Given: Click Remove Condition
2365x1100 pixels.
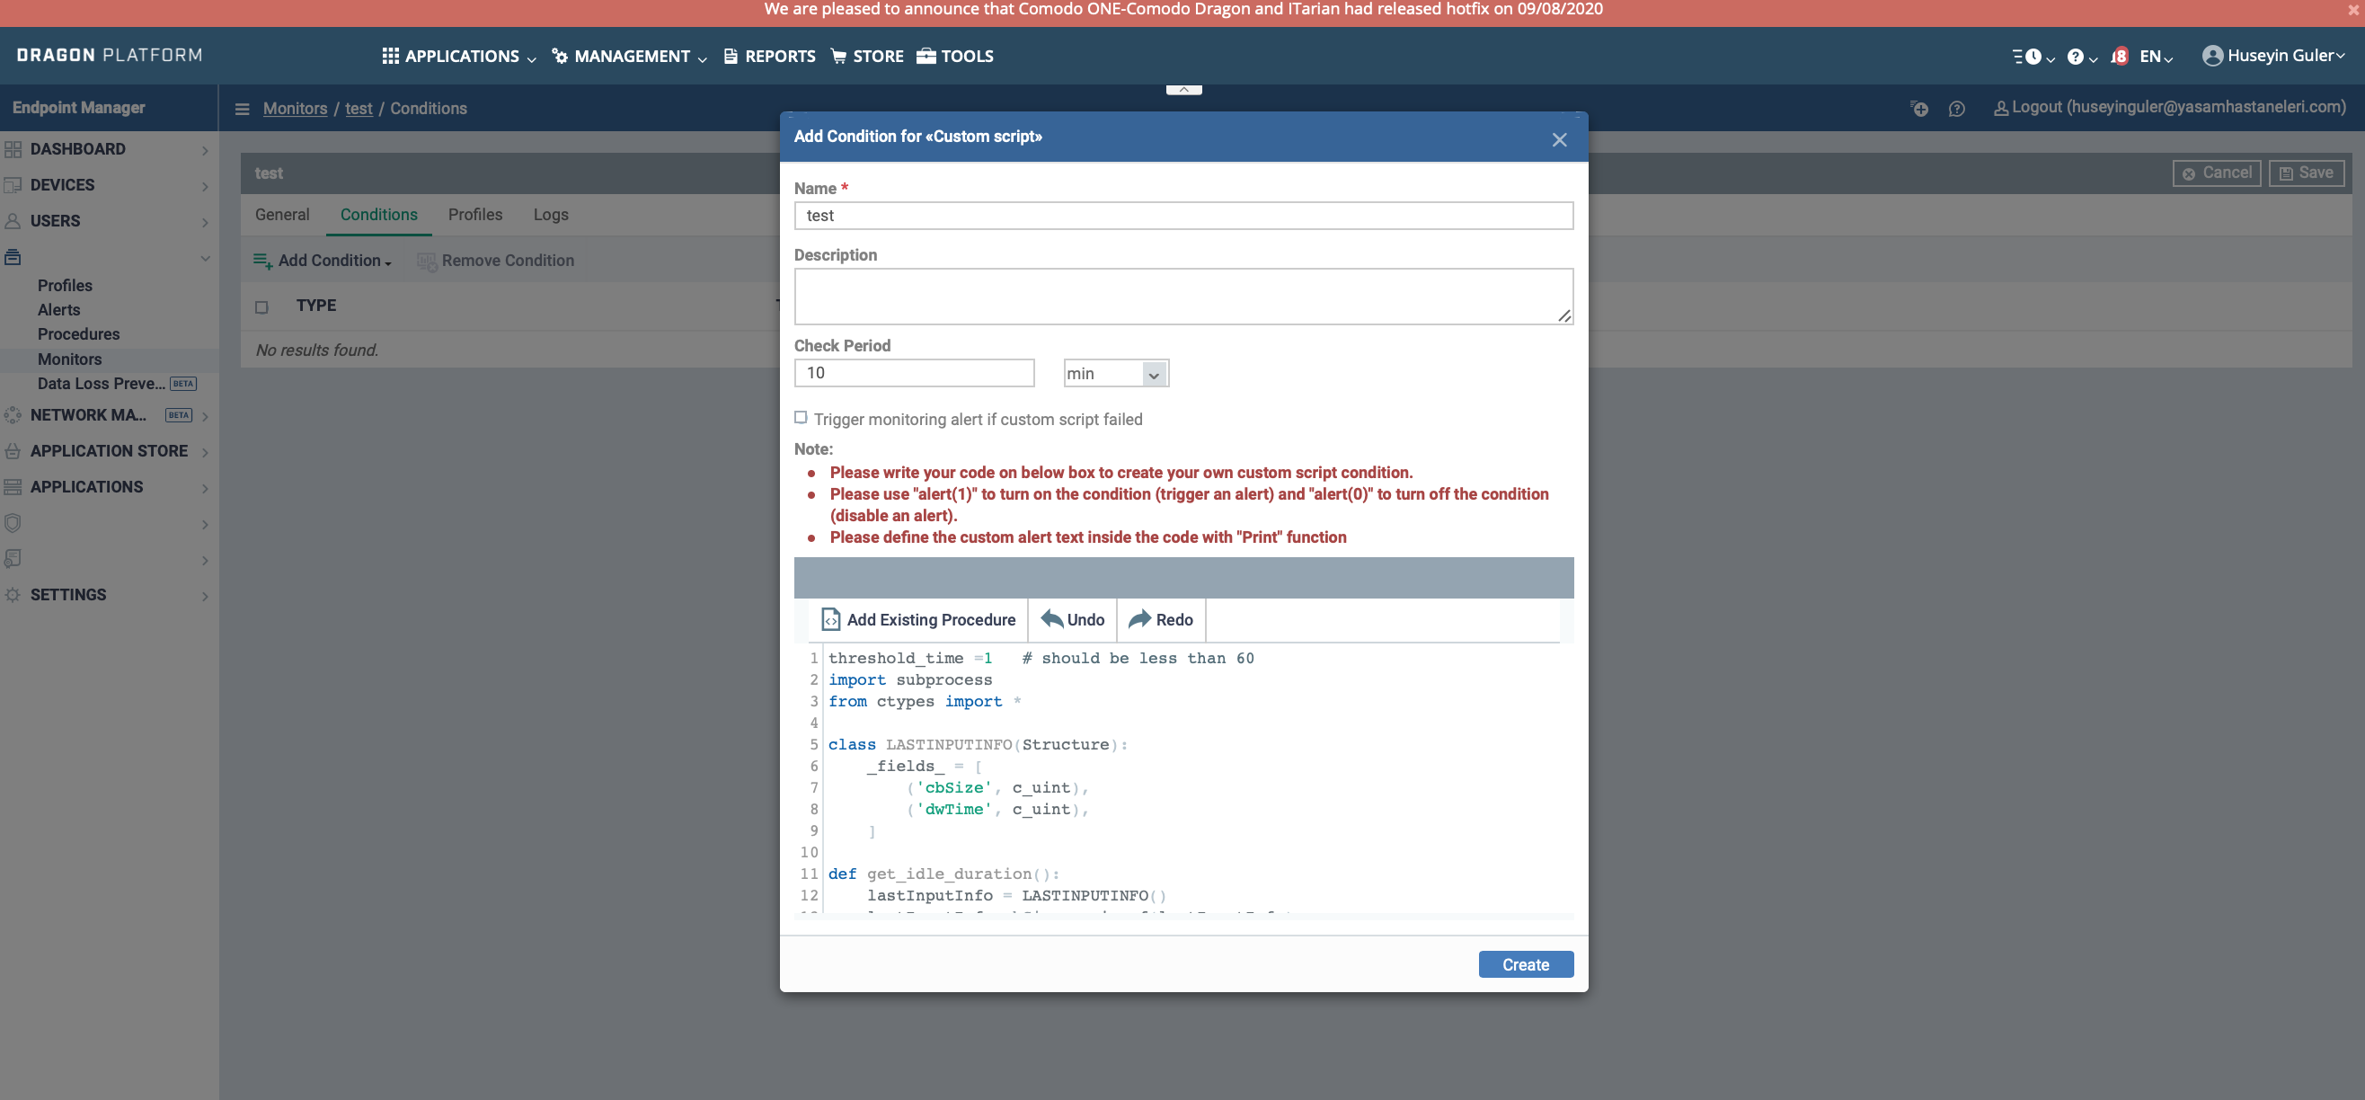Looking at the screenshot, I should [496, 261].
